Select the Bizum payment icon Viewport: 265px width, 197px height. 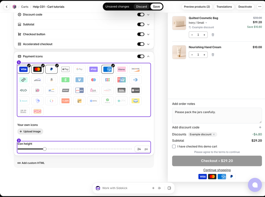(23, 101)
